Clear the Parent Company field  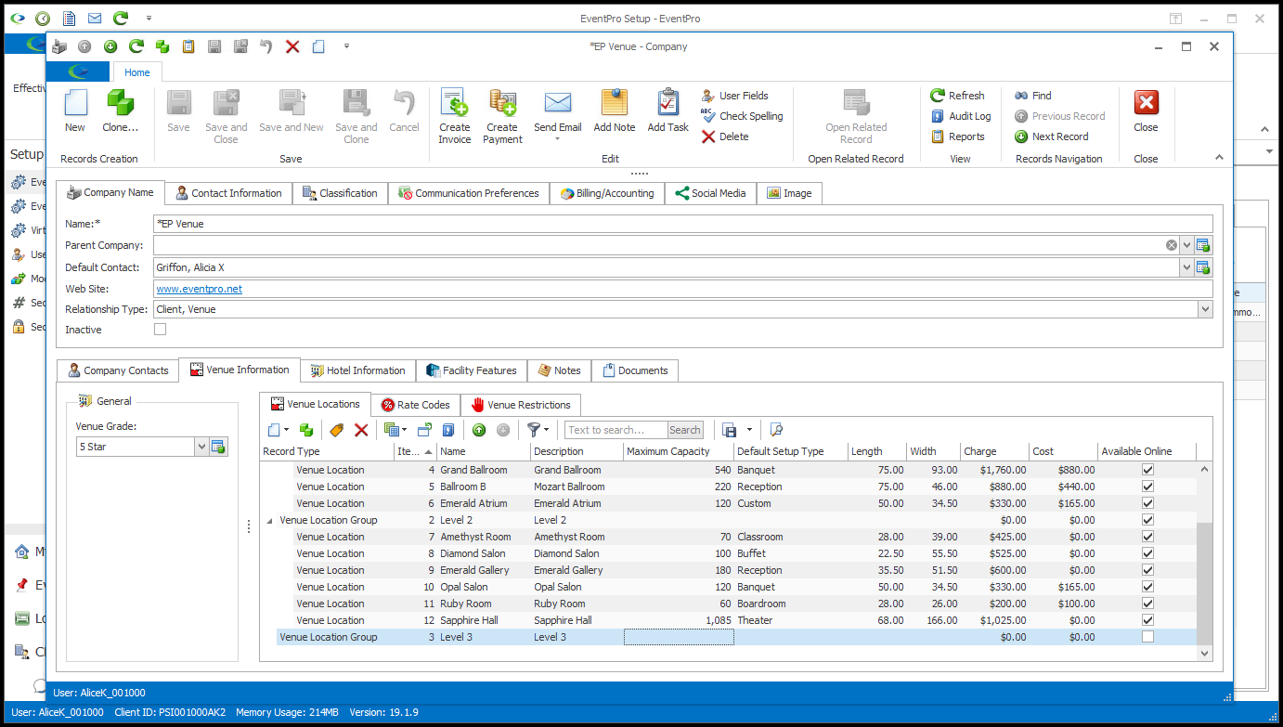pyautogui.click(x=1172, y=245)
